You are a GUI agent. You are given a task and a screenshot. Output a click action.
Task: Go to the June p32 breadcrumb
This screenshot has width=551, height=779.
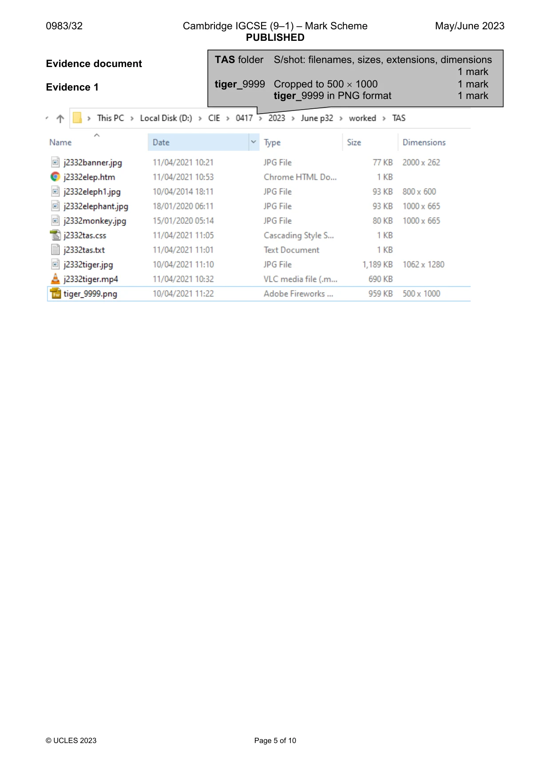click(x=317, y=118)
